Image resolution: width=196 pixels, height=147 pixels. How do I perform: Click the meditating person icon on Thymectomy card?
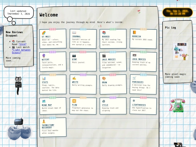click(44, 121)
